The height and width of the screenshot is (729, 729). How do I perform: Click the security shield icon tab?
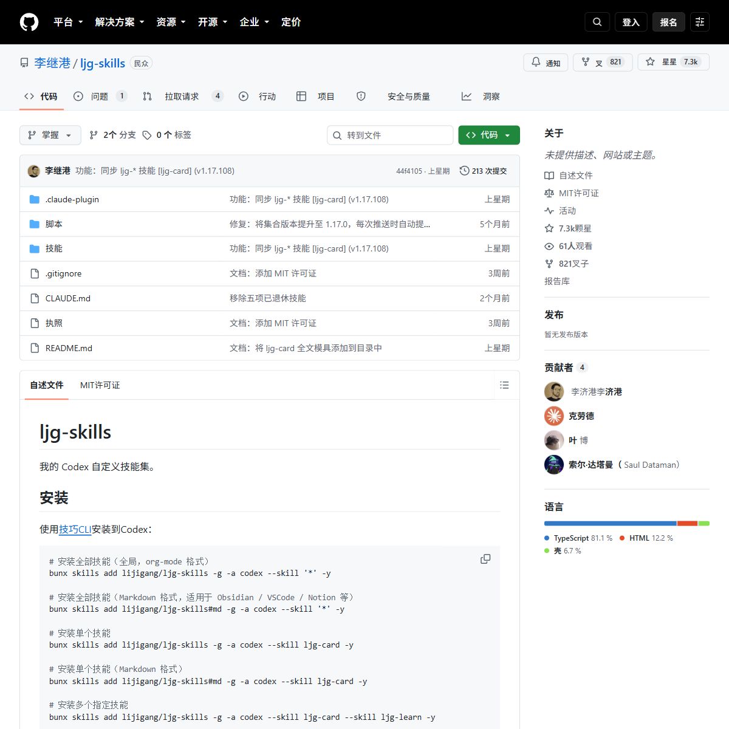click(x=361, y=96)
